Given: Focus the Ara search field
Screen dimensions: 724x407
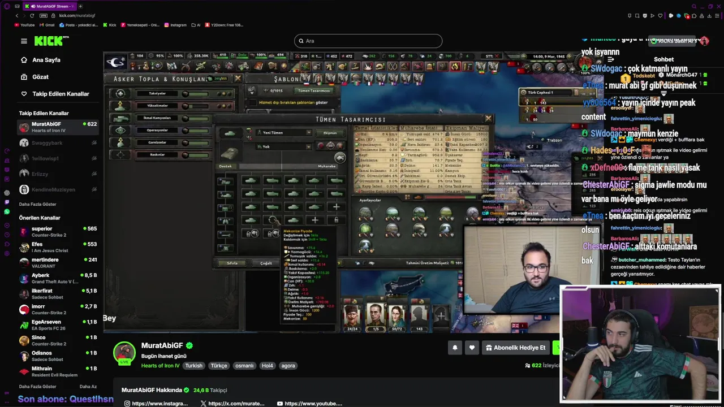Looking at the screenshot, I should pyautogui.click(x=368, y=41).
